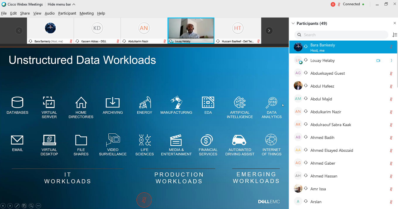398x209 pixels.
Task: Click the green connection status dot
Action: click(363, 4)
